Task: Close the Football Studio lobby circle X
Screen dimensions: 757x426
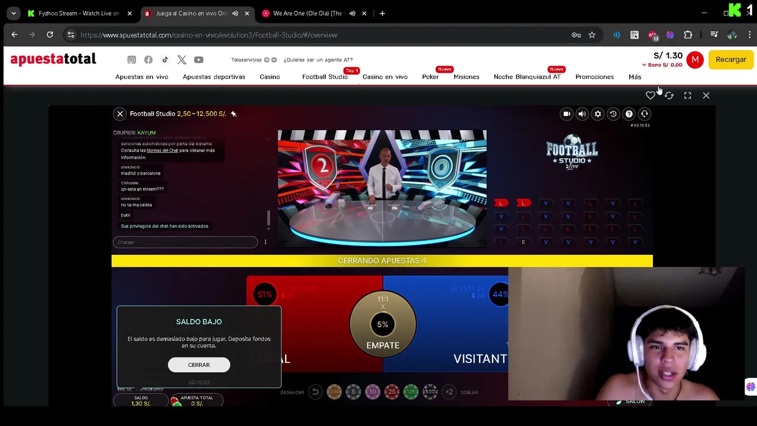Action: pyautogui.click(x=120, y=114)
